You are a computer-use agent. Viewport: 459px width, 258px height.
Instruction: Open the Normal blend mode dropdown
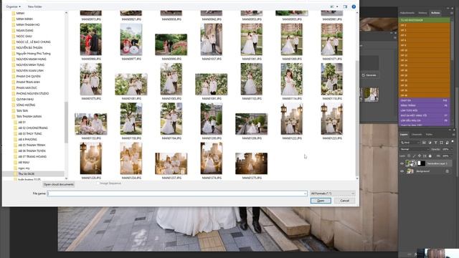click(415, 149)
